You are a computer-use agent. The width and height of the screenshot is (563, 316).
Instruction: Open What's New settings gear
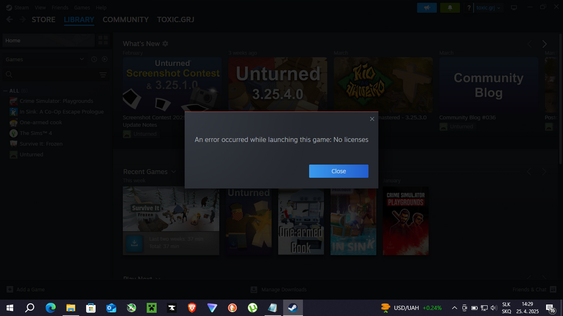coord(165,44)
